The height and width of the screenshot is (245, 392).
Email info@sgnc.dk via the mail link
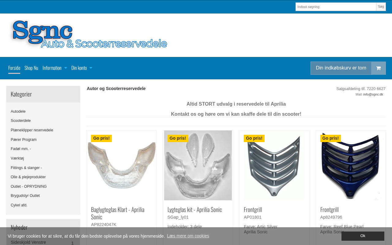pyautogui.click(x=373, y=94)
